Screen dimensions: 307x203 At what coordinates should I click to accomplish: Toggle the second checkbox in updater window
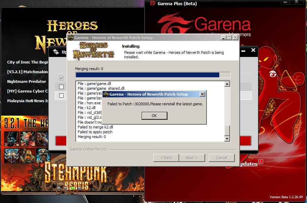click(x=61, y=87)
